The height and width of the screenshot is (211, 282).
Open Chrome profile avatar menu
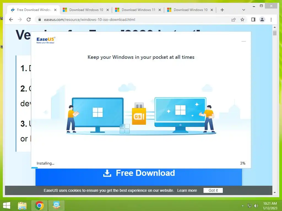point(262,20)
